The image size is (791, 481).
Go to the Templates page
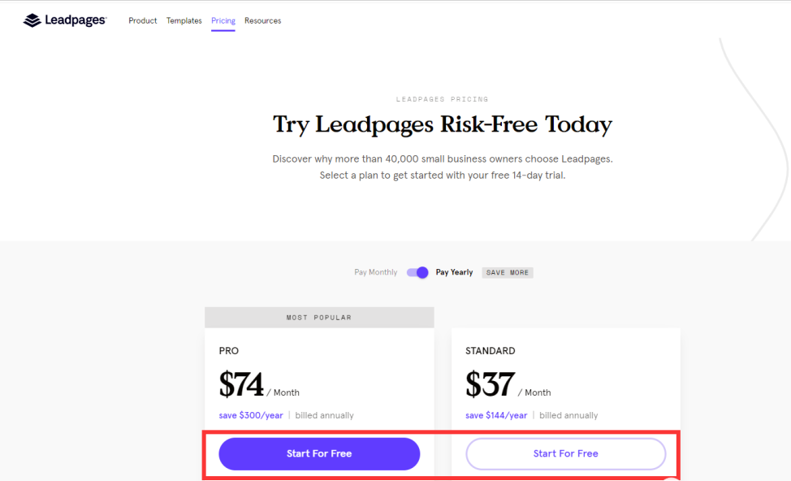[184, 21]
